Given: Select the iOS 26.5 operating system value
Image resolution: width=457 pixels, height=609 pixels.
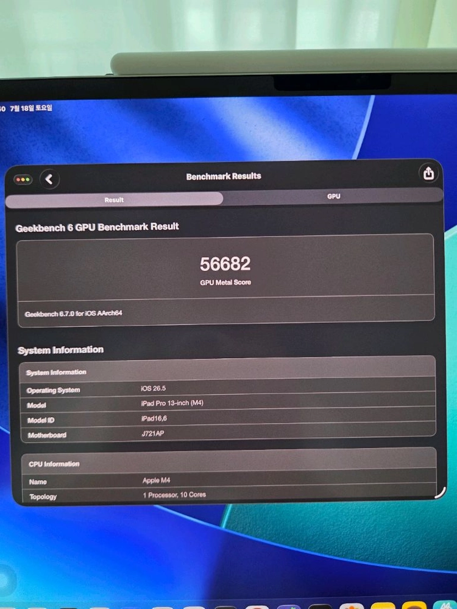Looking at the screenshot, I should (153, 388).
